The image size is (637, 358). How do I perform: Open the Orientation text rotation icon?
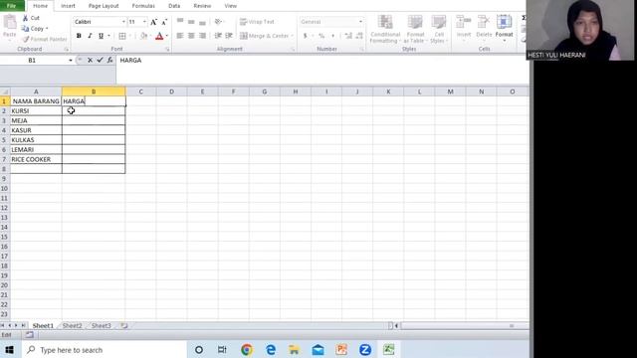point(218,22)
